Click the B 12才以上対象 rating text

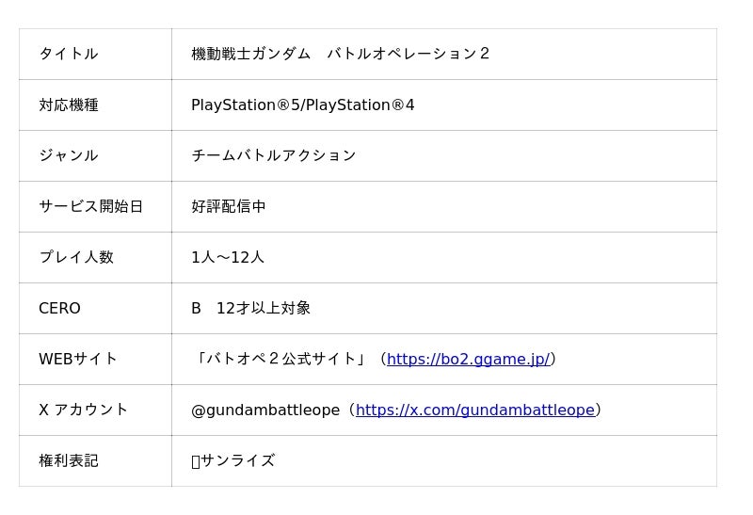(250, 308)
